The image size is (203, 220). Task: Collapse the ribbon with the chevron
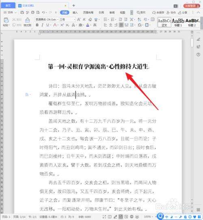(198, 13)
